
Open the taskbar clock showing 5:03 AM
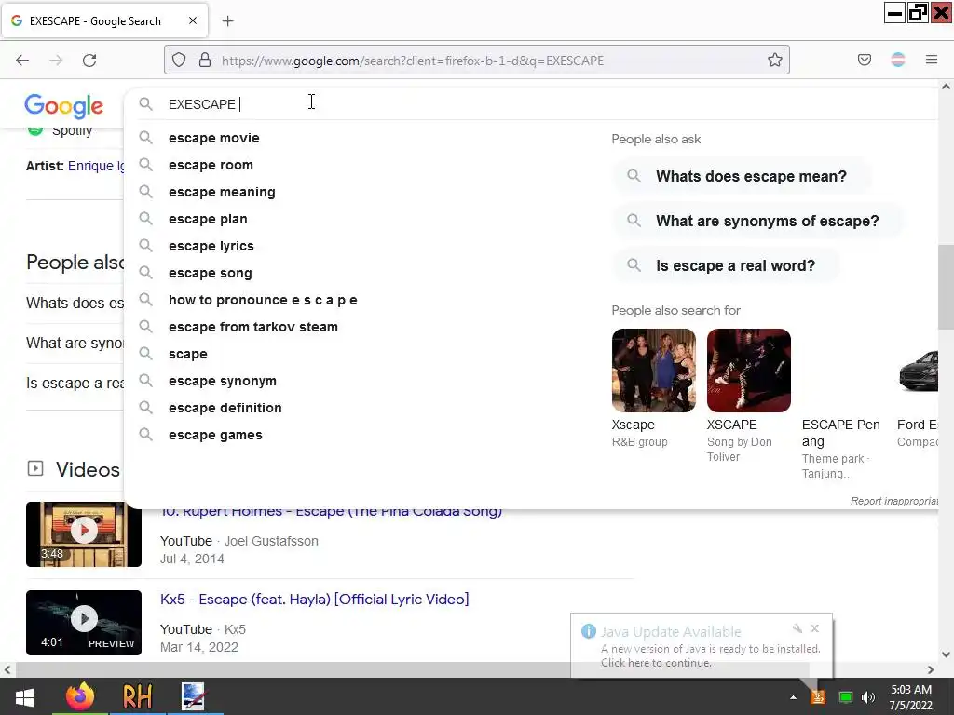[911, 697]
